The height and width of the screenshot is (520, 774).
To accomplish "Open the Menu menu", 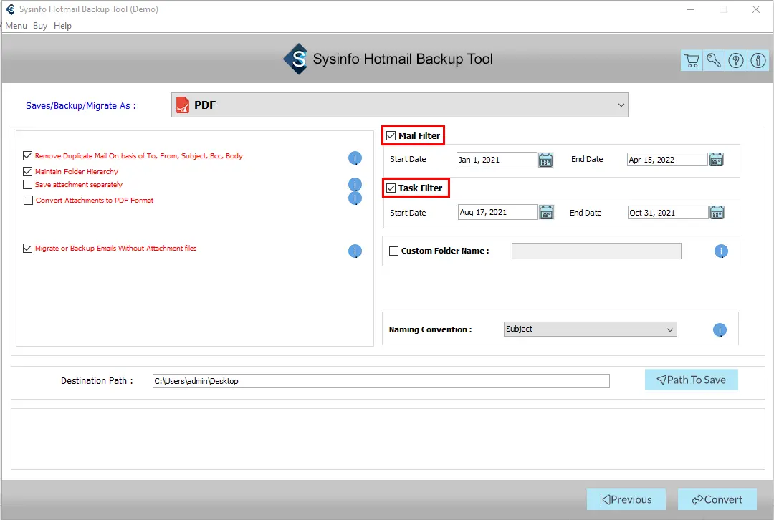I will [16, 26].
